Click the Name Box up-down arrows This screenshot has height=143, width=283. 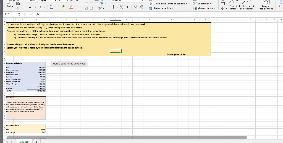tap(19, 14)
